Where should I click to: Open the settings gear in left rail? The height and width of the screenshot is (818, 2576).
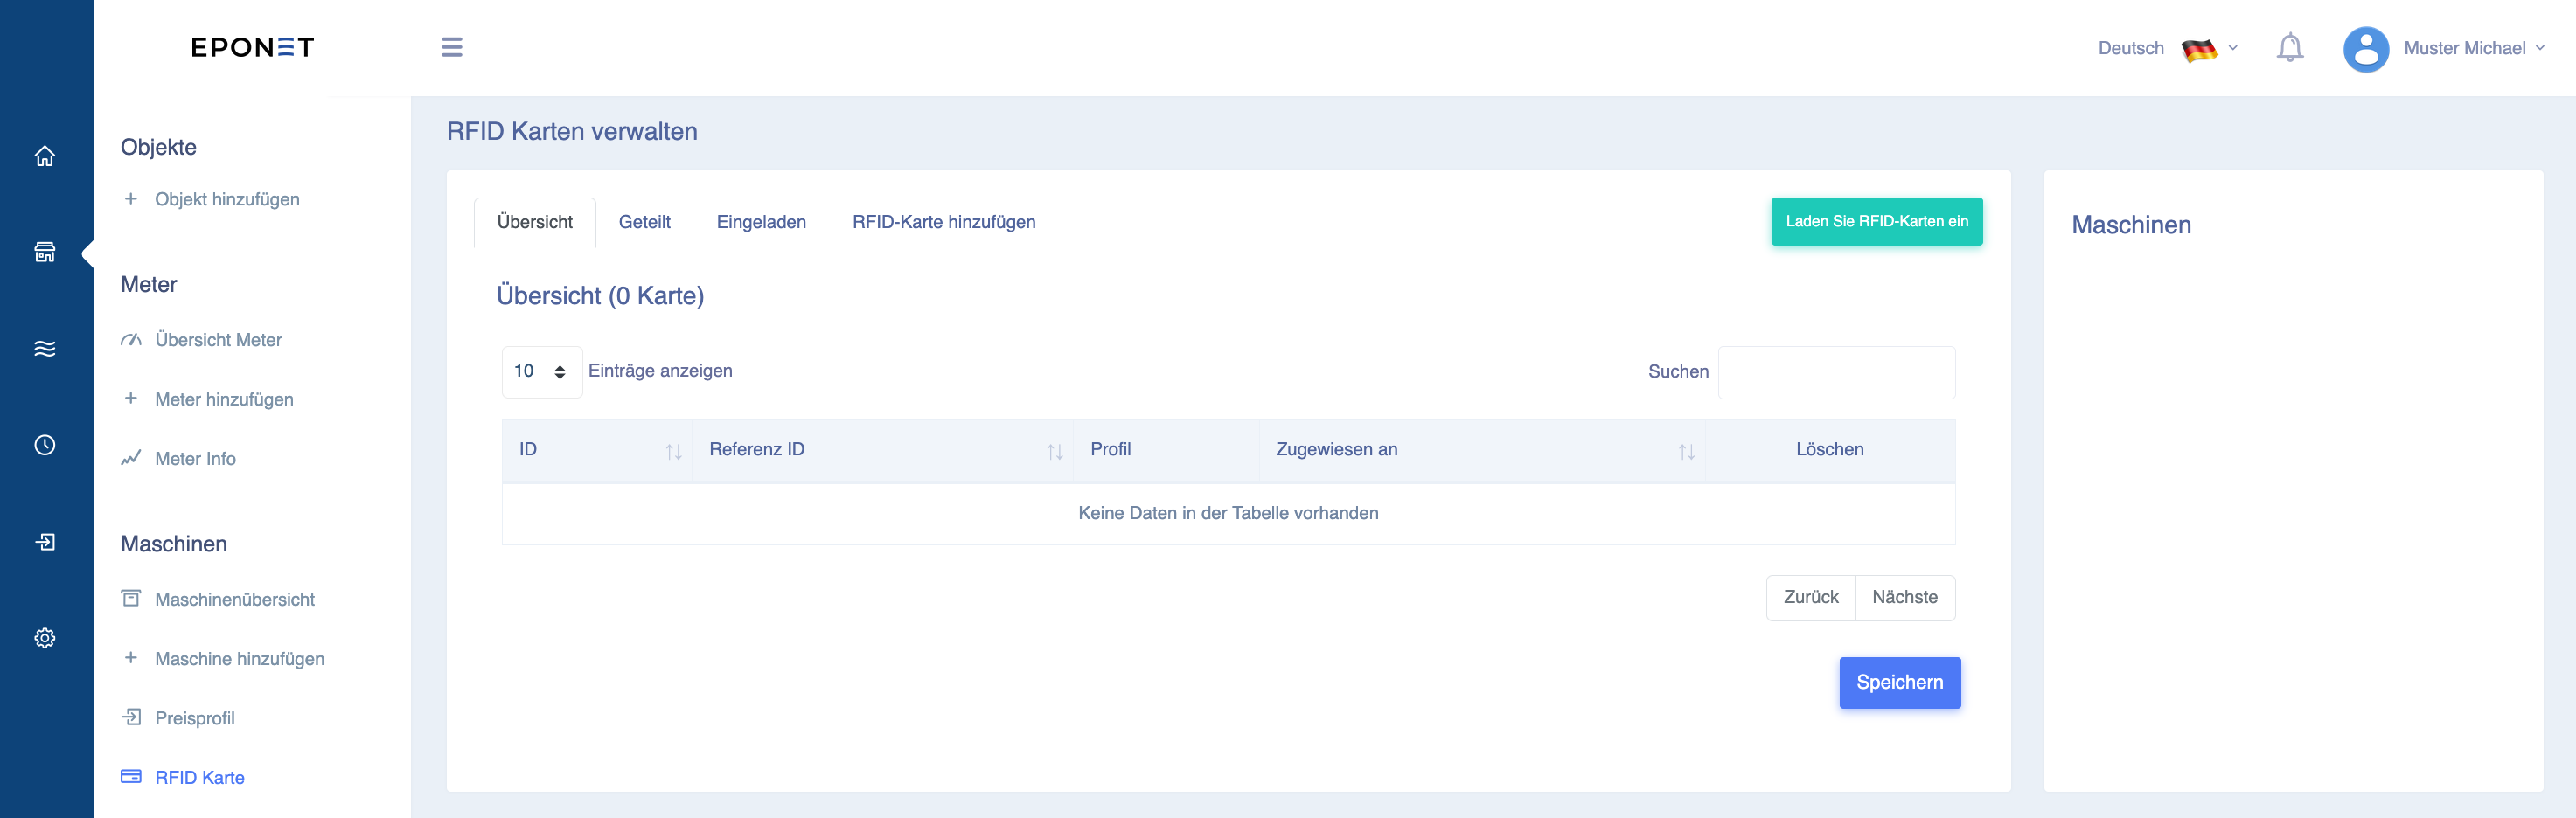click(45, 638)
